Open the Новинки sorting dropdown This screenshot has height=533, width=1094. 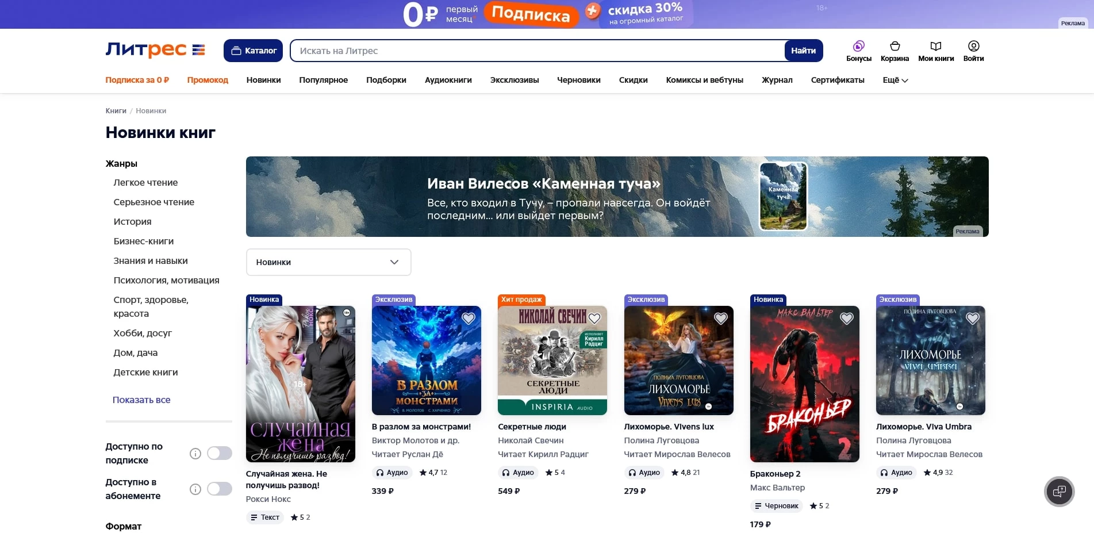(328, 262)
